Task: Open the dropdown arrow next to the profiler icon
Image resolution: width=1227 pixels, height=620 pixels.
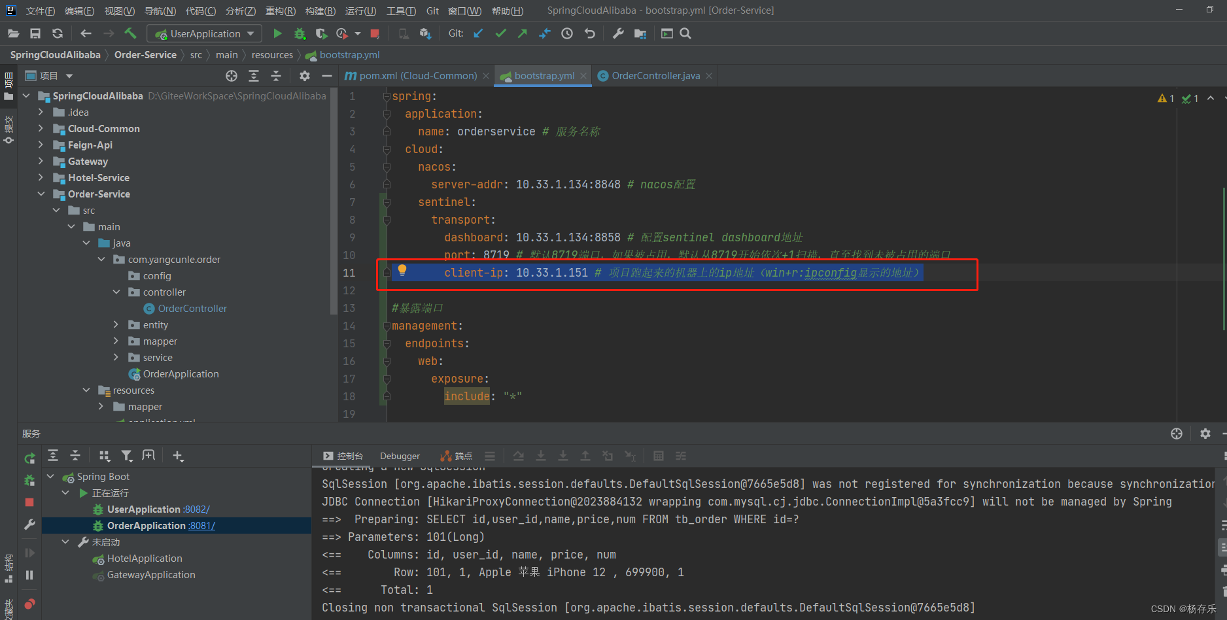Action: point(358,33)
